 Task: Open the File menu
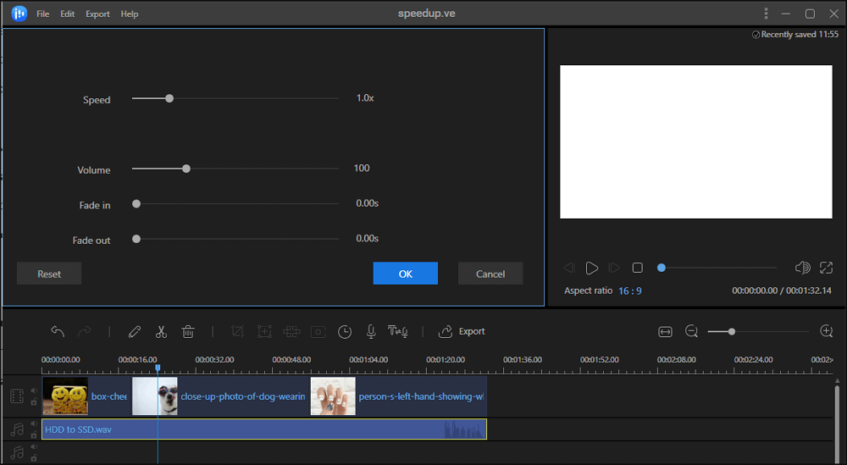pos(42,14)
